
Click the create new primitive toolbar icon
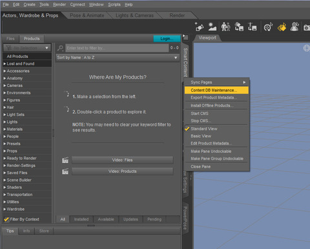[x=200, y=27]
